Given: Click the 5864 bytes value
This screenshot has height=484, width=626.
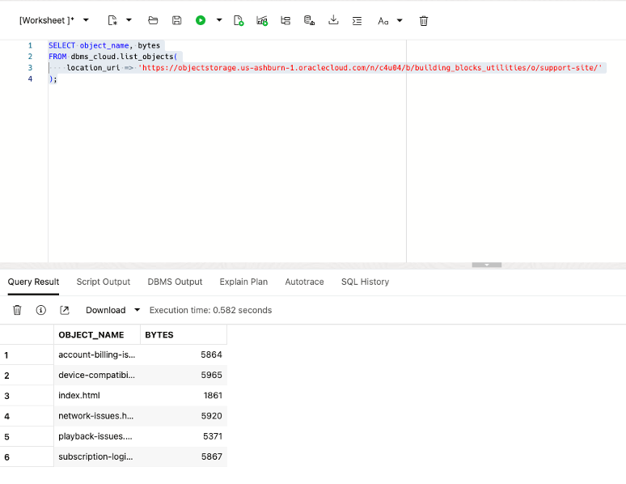Looking at the screenshot, I should pyautogui.click(x=211, y=355).
